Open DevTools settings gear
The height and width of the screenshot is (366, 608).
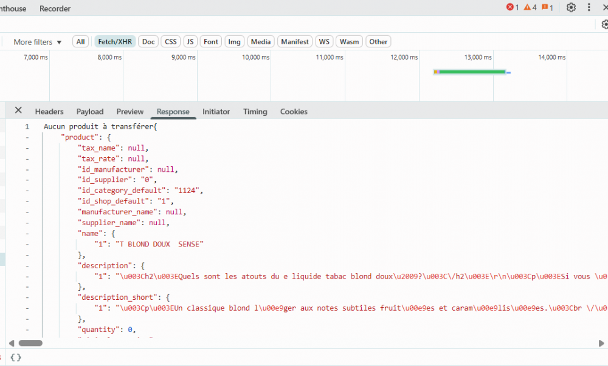(571, 8)
